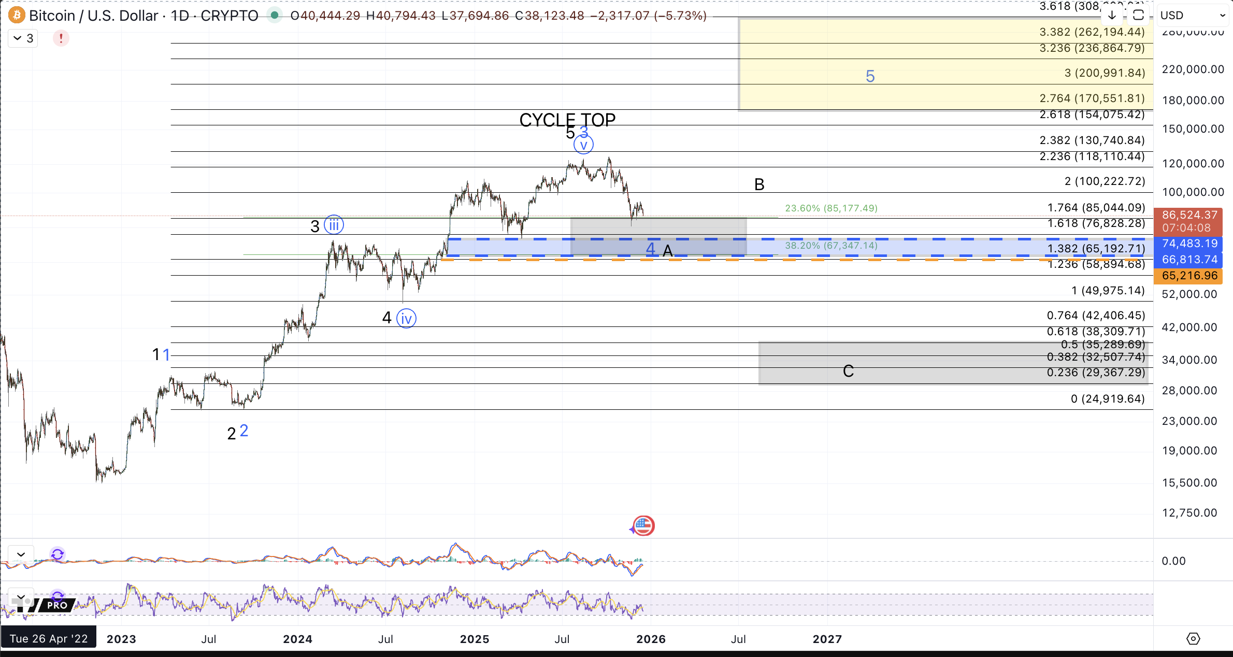1233x657 pixels.
Task: Click the RSI pane purple refresh icon
Action: [x=58, y=596]
